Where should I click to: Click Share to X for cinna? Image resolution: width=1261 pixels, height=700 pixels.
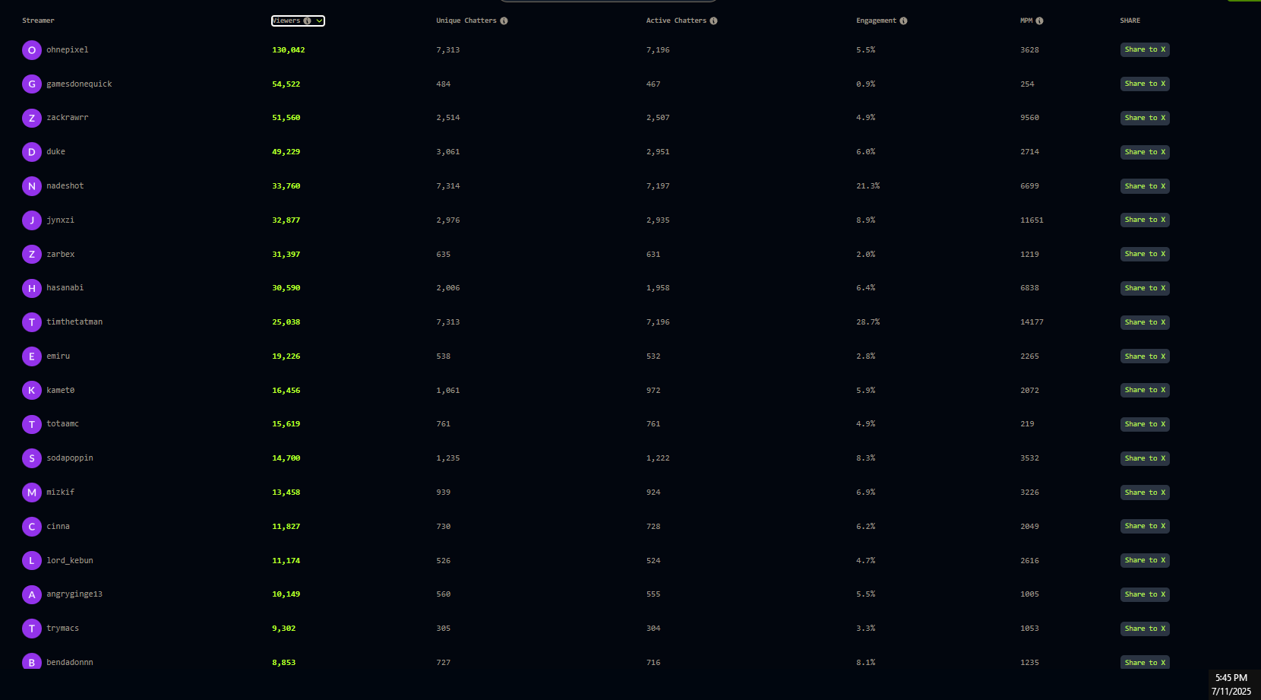(1145, 526)
